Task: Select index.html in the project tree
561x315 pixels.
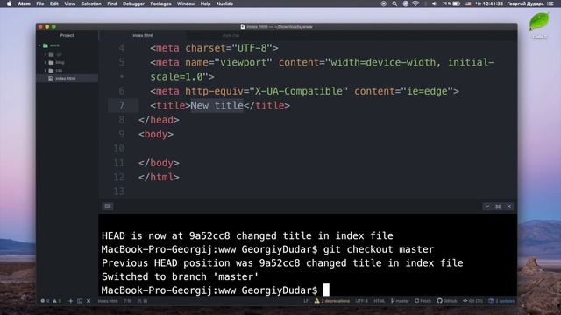Action: tap(67, 79)
